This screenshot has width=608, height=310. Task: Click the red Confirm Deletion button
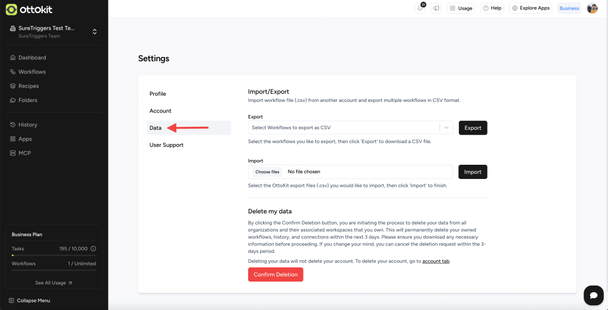coord(275,274)
